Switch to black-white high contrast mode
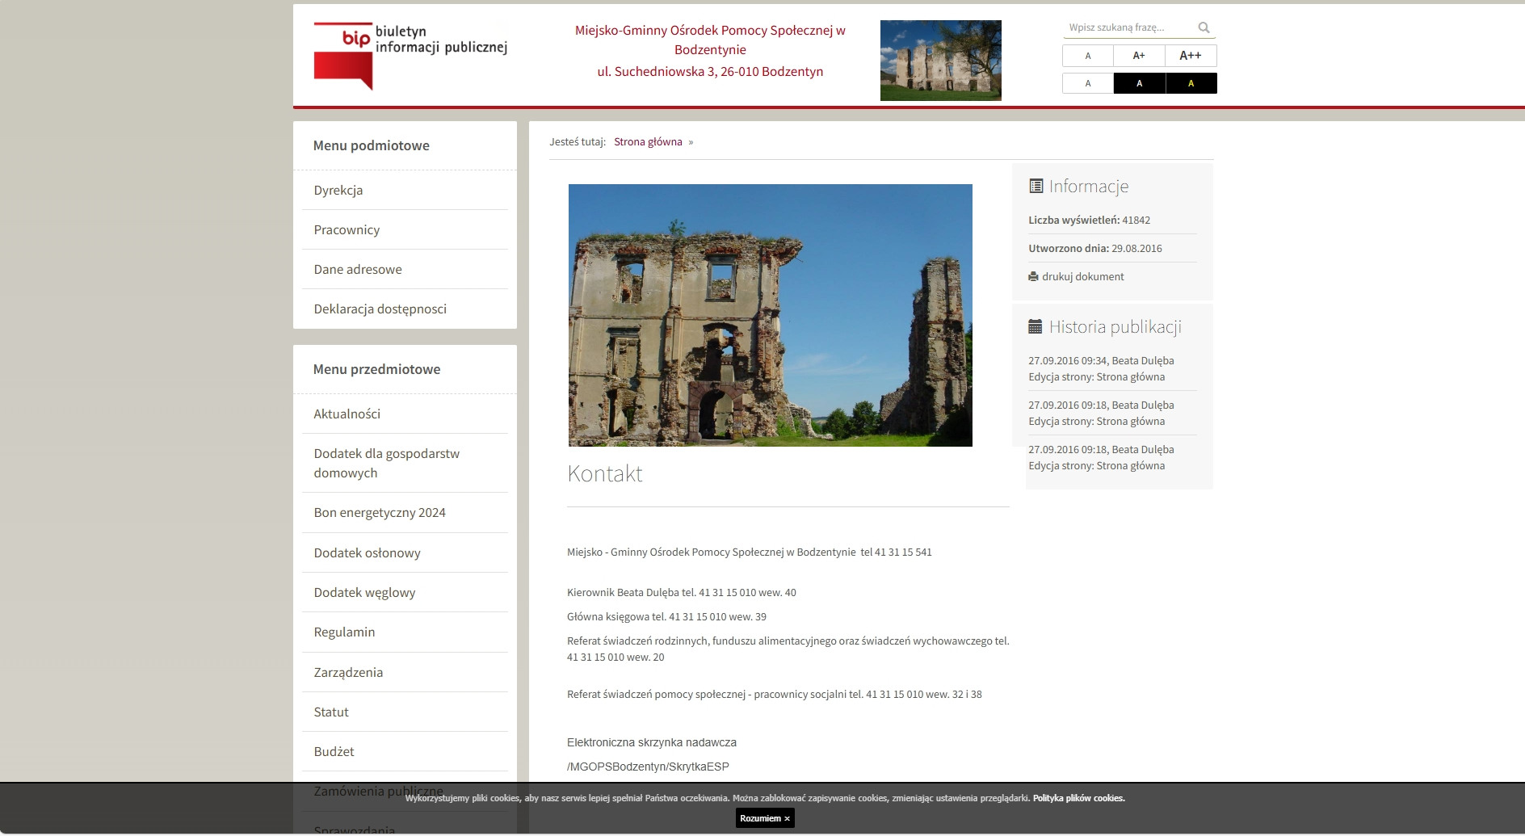The image size is (1525, 836). pos(1139,83)
